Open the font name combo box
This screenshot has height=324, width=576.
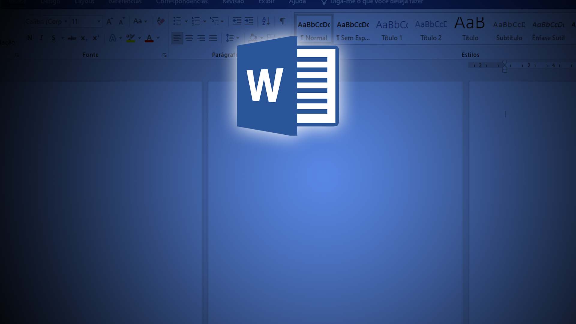click(x=46, y=22)
